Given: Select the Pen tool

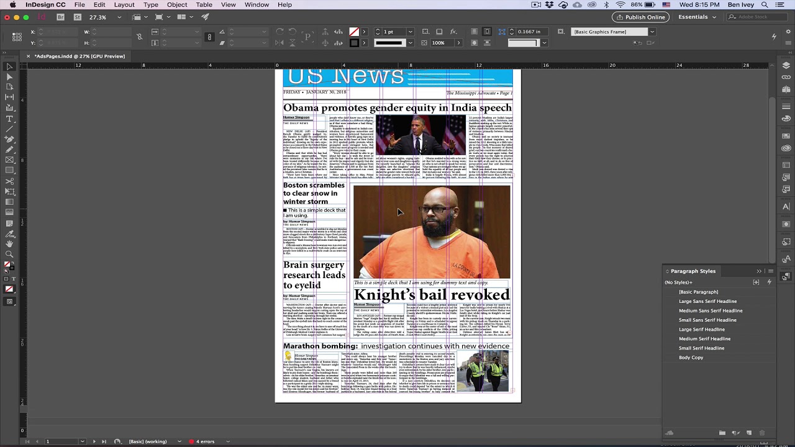Looking at the screenshot, I should point(9,139).
